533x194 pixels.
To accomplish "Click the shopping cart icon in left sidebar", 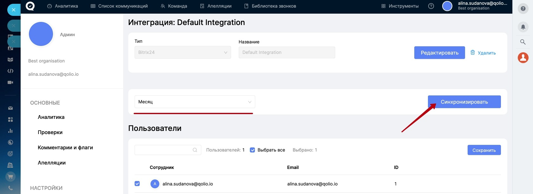I will tap(10, 177).
